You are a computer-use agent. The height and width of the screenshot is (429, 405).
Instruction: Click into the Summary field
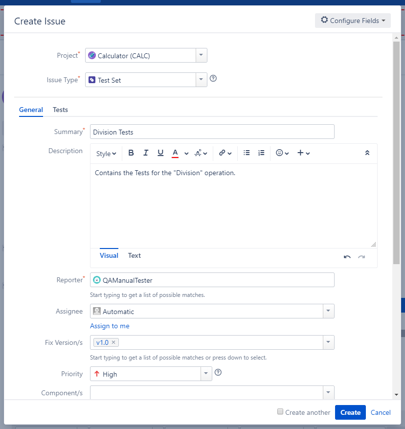pyautogui.click(x=212, y=132)
